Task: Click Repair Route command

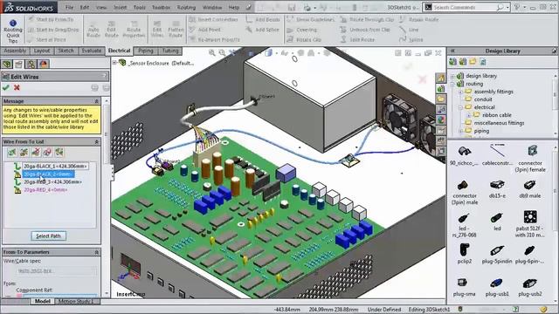Action: point(418,19)
